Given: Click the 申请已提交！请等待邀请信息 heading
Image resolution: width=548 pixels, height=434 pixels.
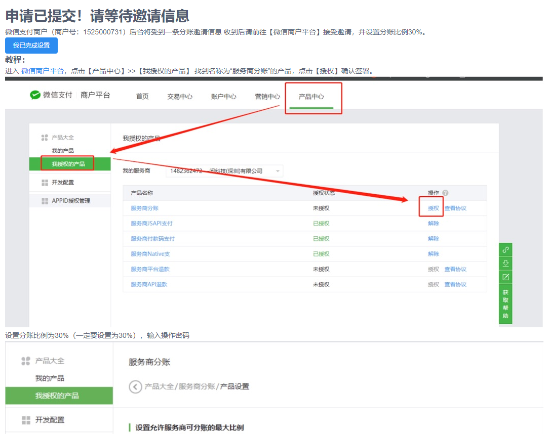Looking at the screenshot, I should (x=97, y=16).
